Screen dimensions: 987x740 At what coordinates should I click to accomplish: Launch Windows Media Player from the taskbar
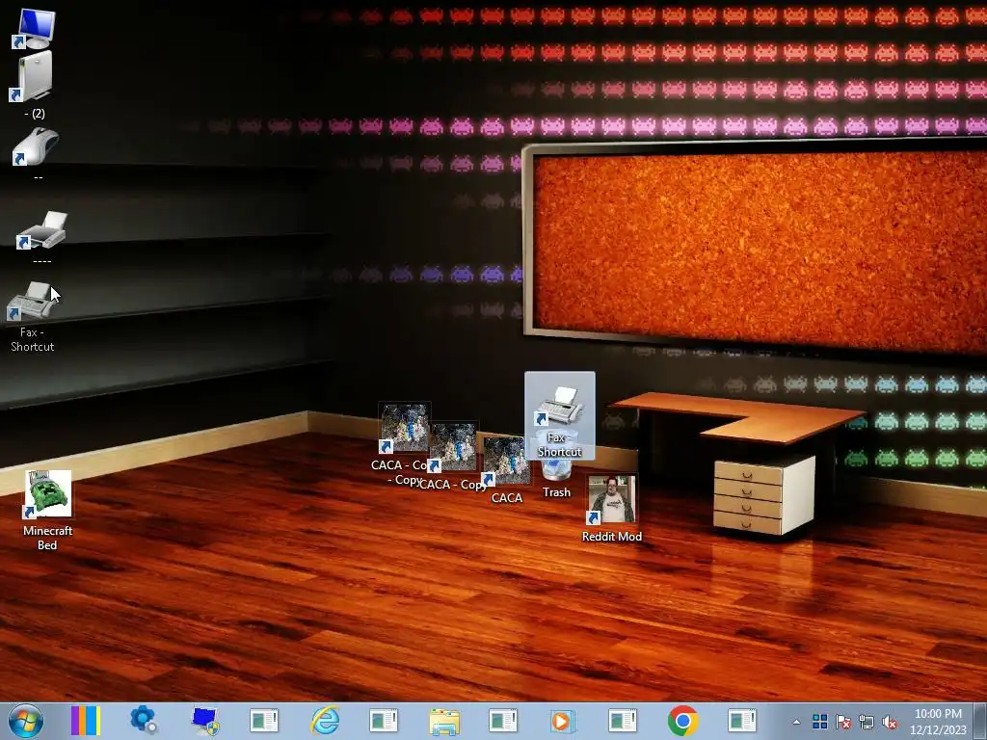(563, 721)
